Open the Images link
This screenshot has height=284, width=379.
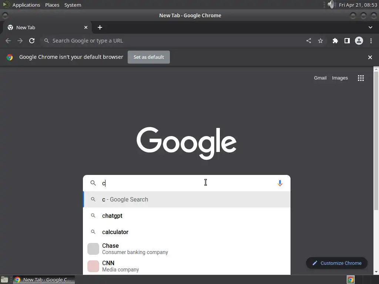[x=340, y=78]
